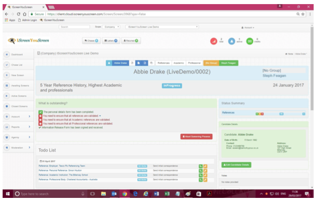Expand the Account sidebar menu chevron
316x201 pixels.
[x=30, y=117]
